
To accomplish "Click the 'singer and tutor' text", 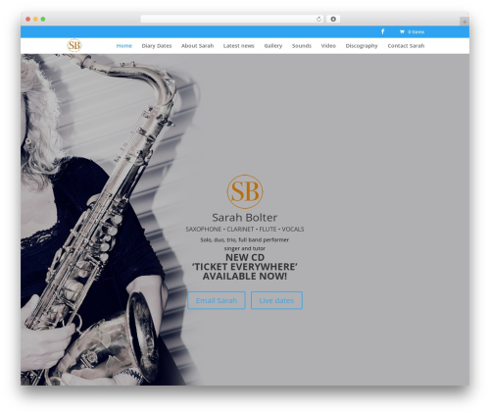I will 245,248.
